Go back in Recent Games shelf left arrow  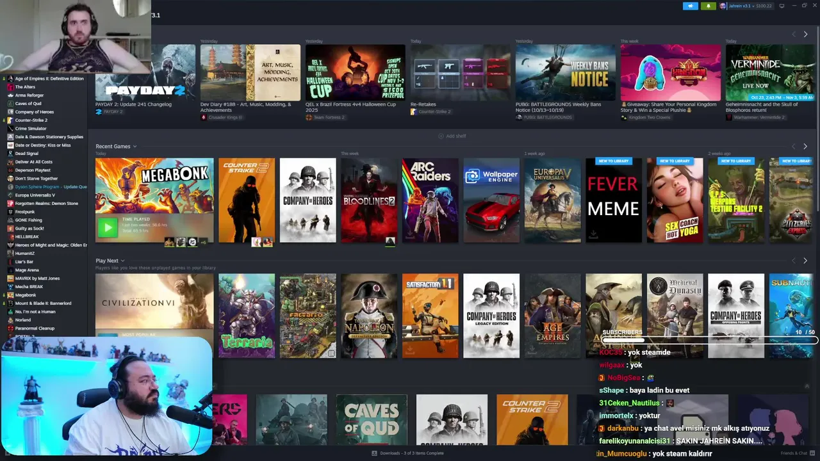794,147
